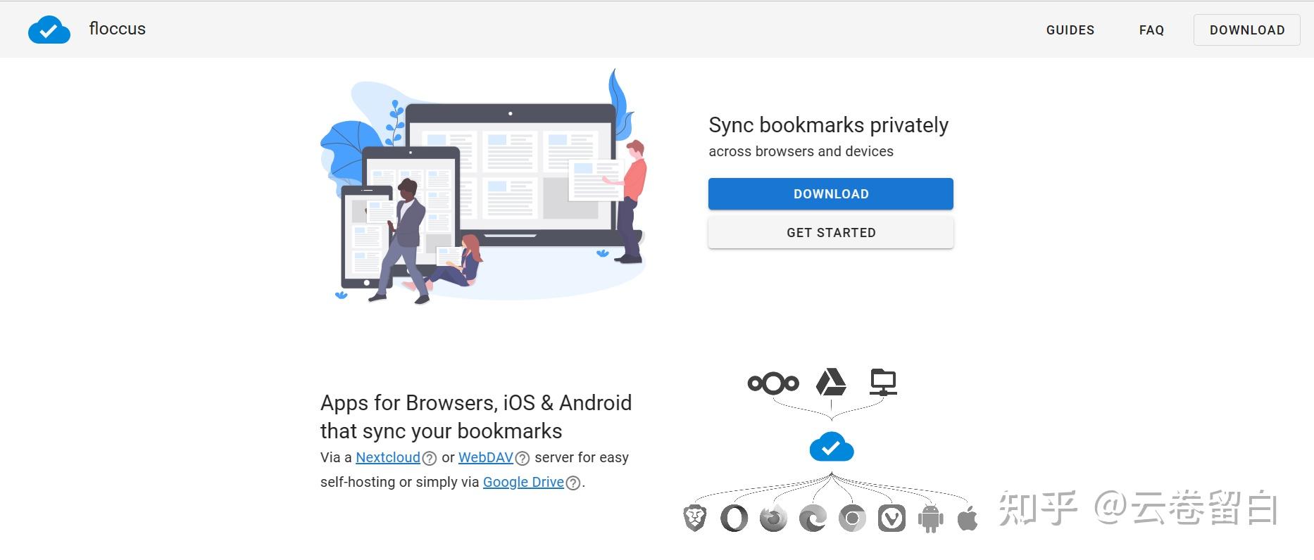Click the Vivaldi browser icon
The image size is (1314, 560).
(891, 518)
